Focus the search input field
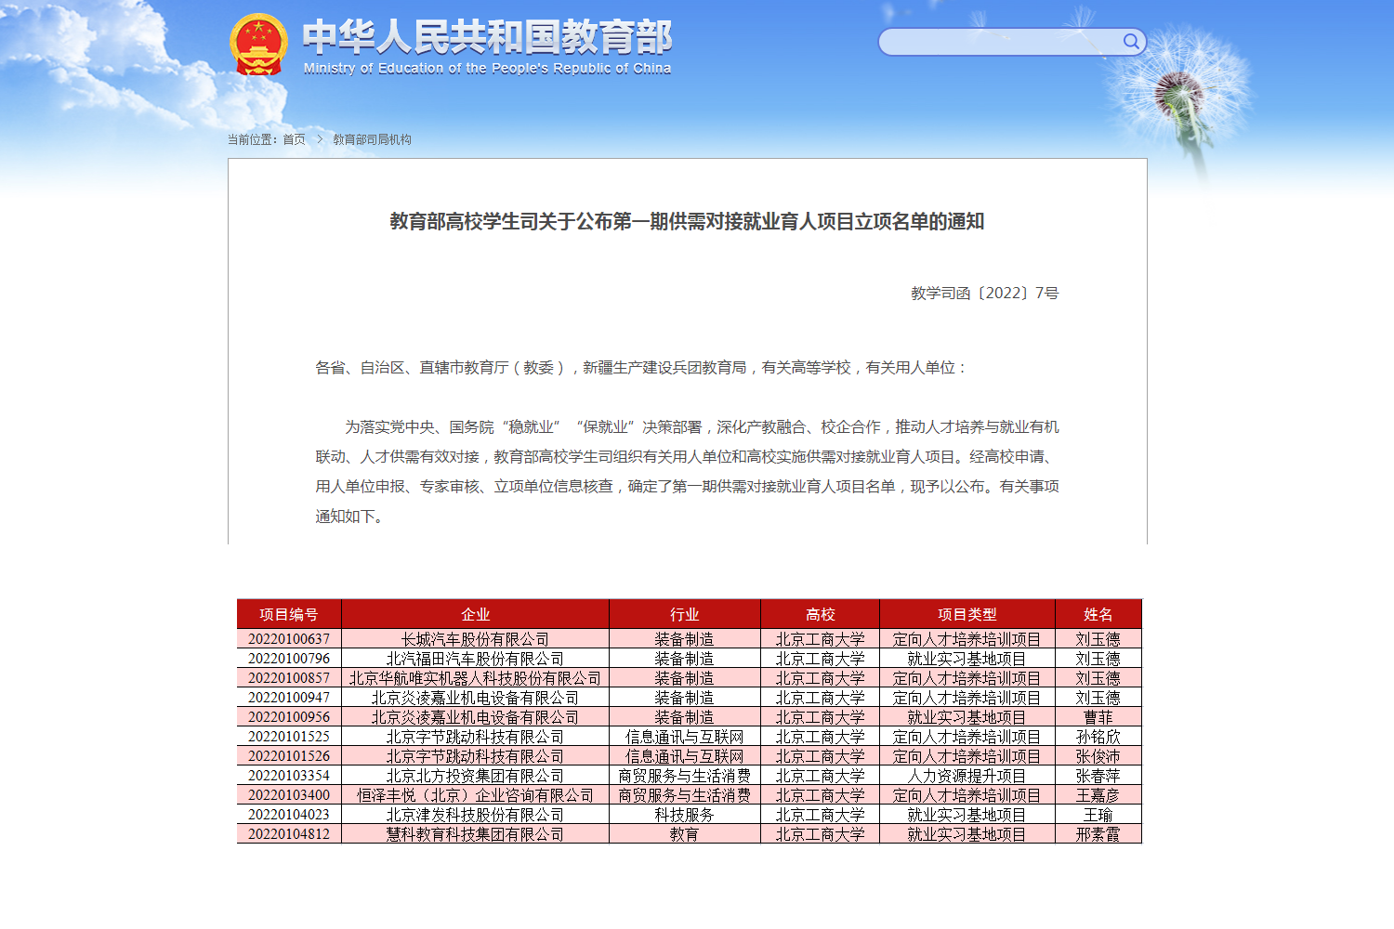This screenshot has width=1394, height=929. tap(999, 42)
